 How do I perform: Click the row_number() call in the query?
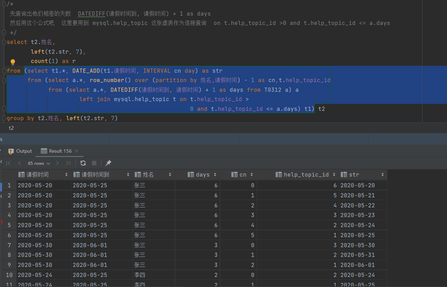110,80
